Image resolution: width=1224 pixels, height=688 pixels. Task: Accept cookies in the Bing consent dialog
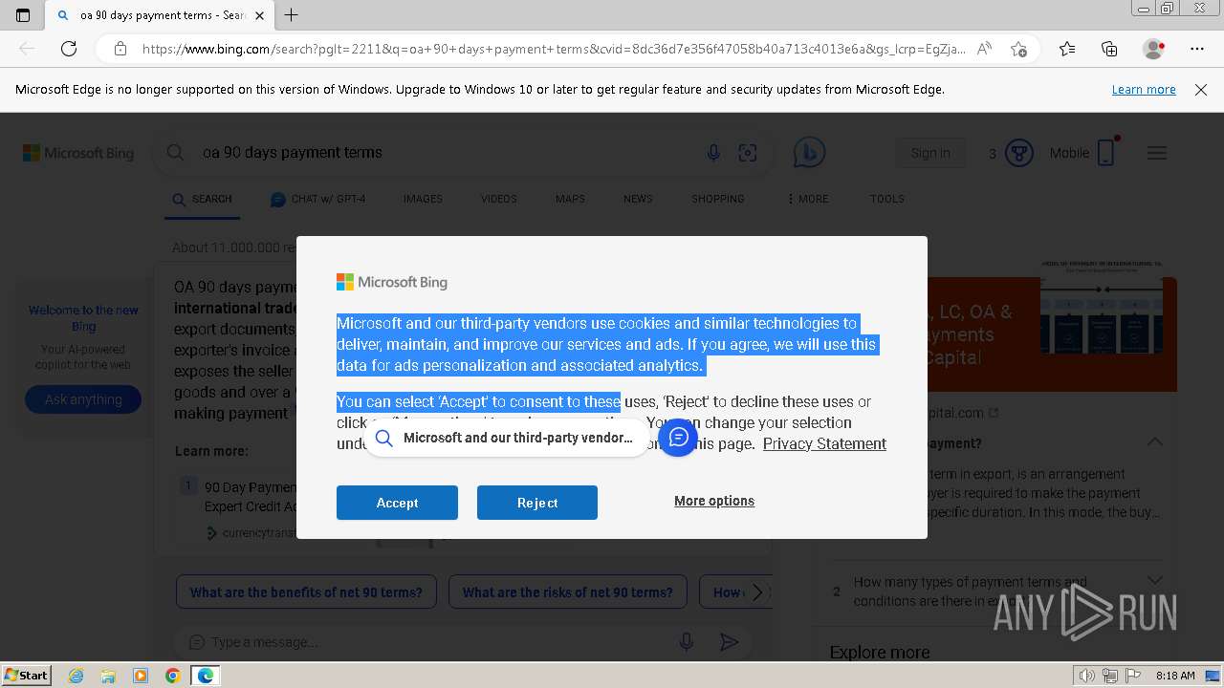[397, 503]
